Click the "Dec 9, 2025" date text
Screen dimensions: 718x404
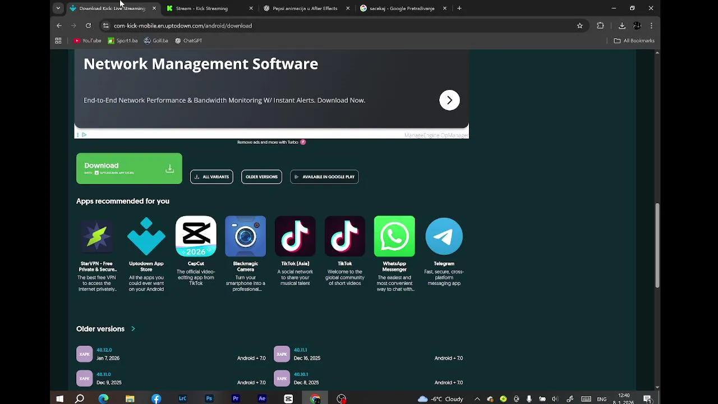[x=109, y=383]
